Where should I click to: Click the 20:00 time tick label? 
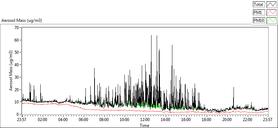(x=227, y=120)
